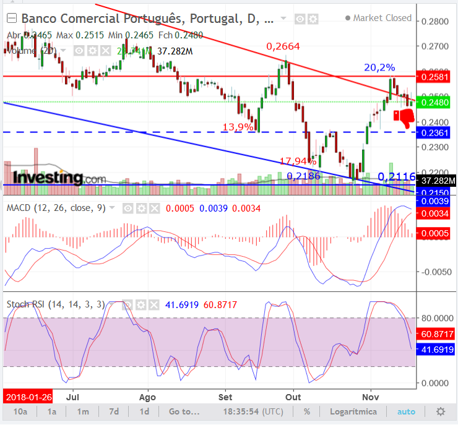Click the 37.282M volume axis label

pyautogui.click(x=436, y=181)
